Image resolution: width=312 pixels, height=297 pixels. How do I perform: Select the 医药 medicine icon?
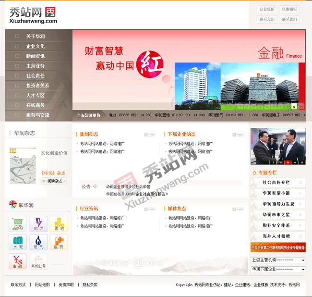tap(59, 243)
